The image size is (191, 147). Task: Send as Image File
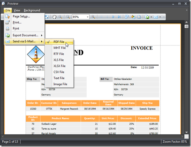[x=59, y=84]
